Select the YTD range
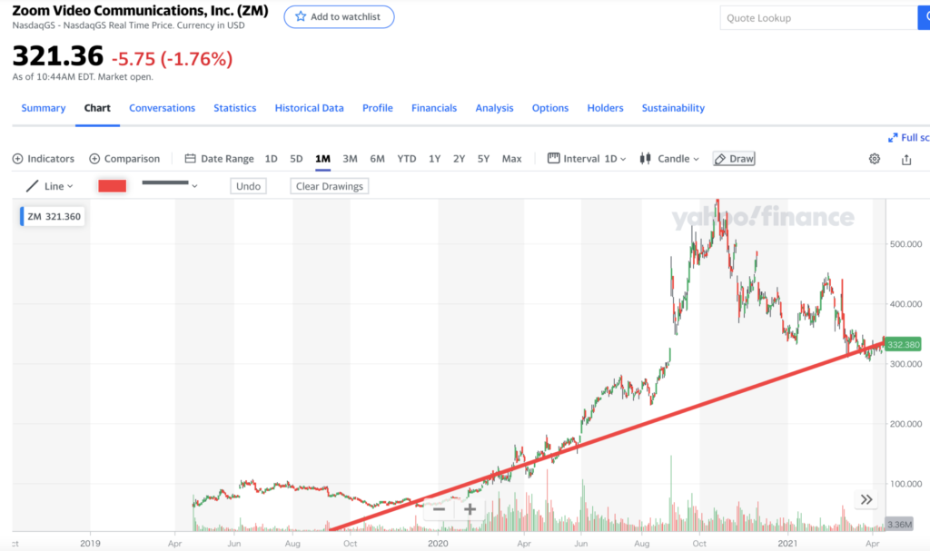Image resolution: width=930 pixels, height=551 pixels. (x=406, y=159)
